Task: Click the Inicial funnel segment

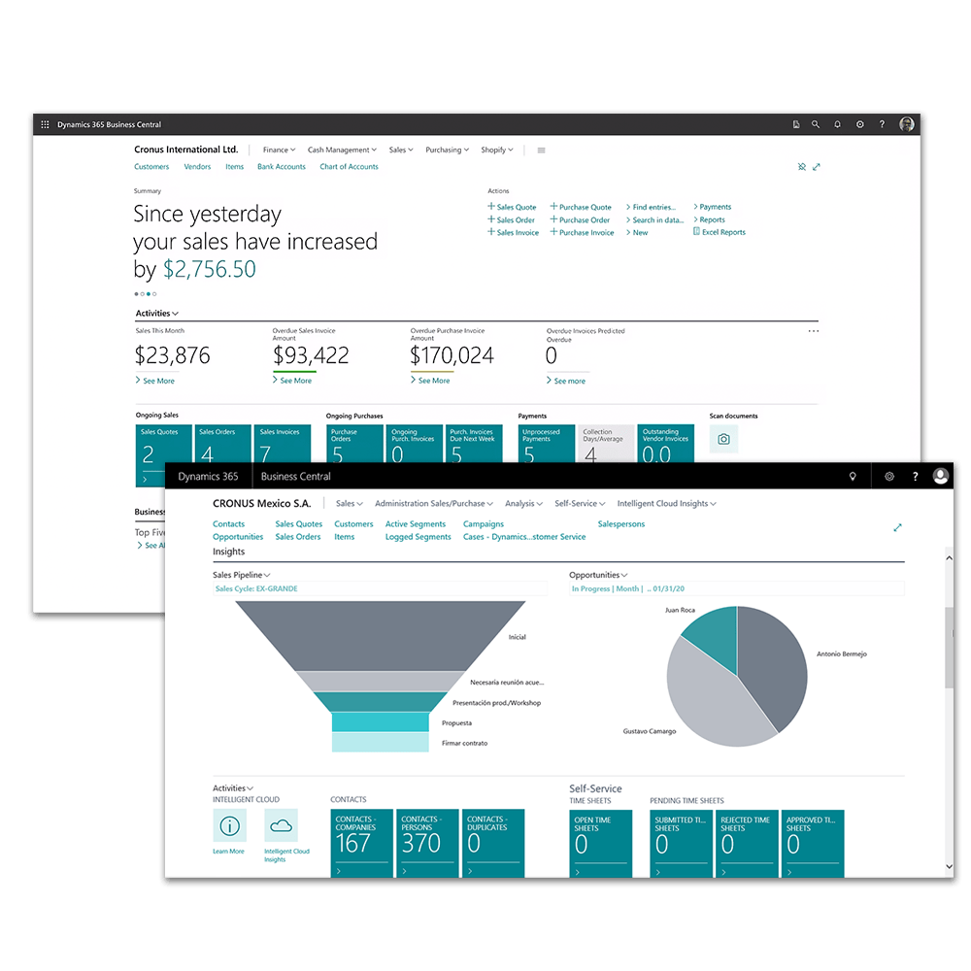Action: pyautogui.click(x=381, y=635)
